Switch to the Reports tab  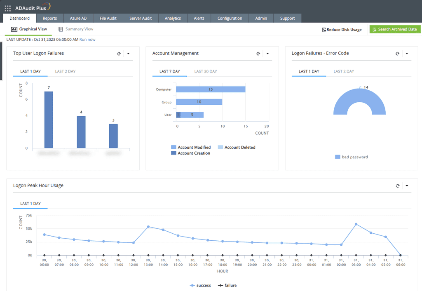coord(50,18)
